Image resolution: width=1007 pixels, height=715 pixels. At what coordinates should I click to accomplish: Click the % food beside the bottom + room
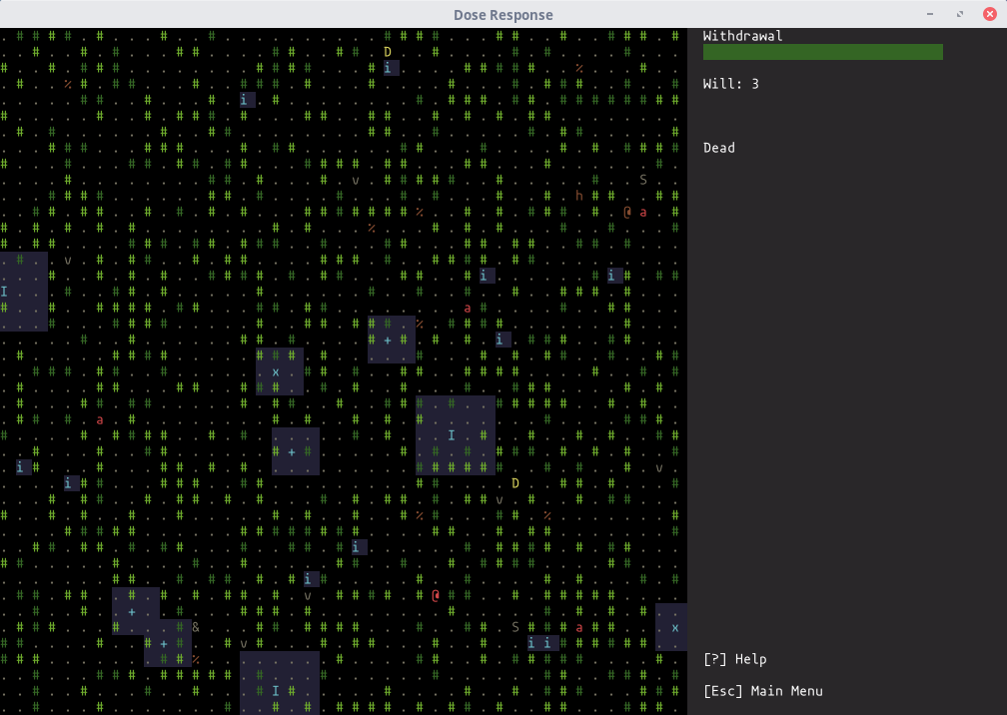click(x=195, y=659)
